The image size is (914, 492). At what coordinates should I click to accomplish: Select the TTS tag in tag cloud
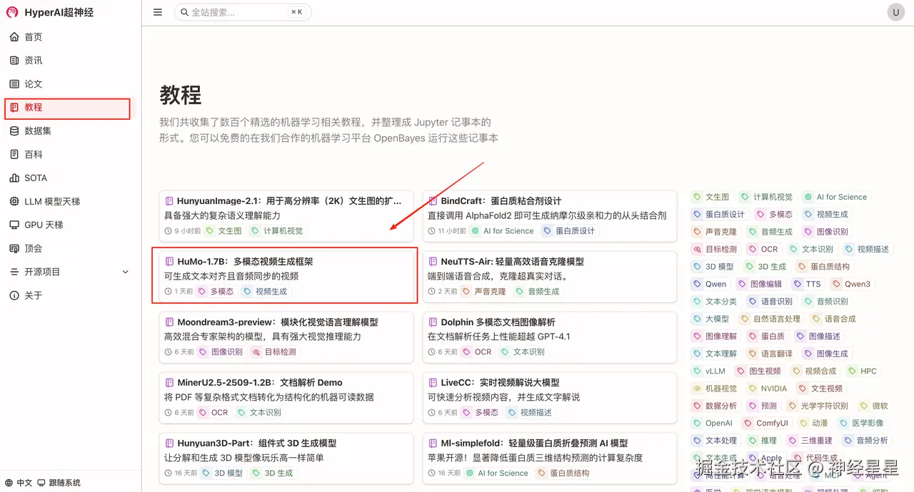(x=807, y=284)
